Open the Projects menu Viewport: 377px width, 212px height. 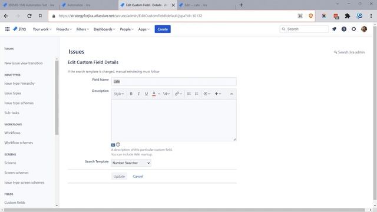[64, 29]
